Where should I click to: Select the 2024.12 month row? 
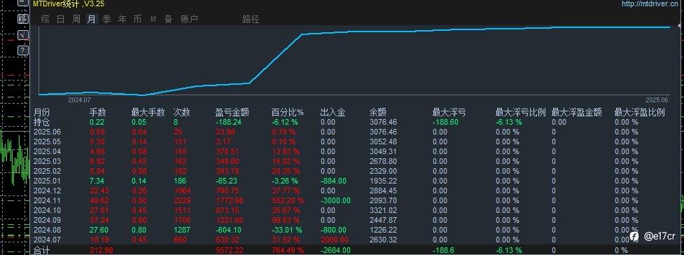(48, 191)
